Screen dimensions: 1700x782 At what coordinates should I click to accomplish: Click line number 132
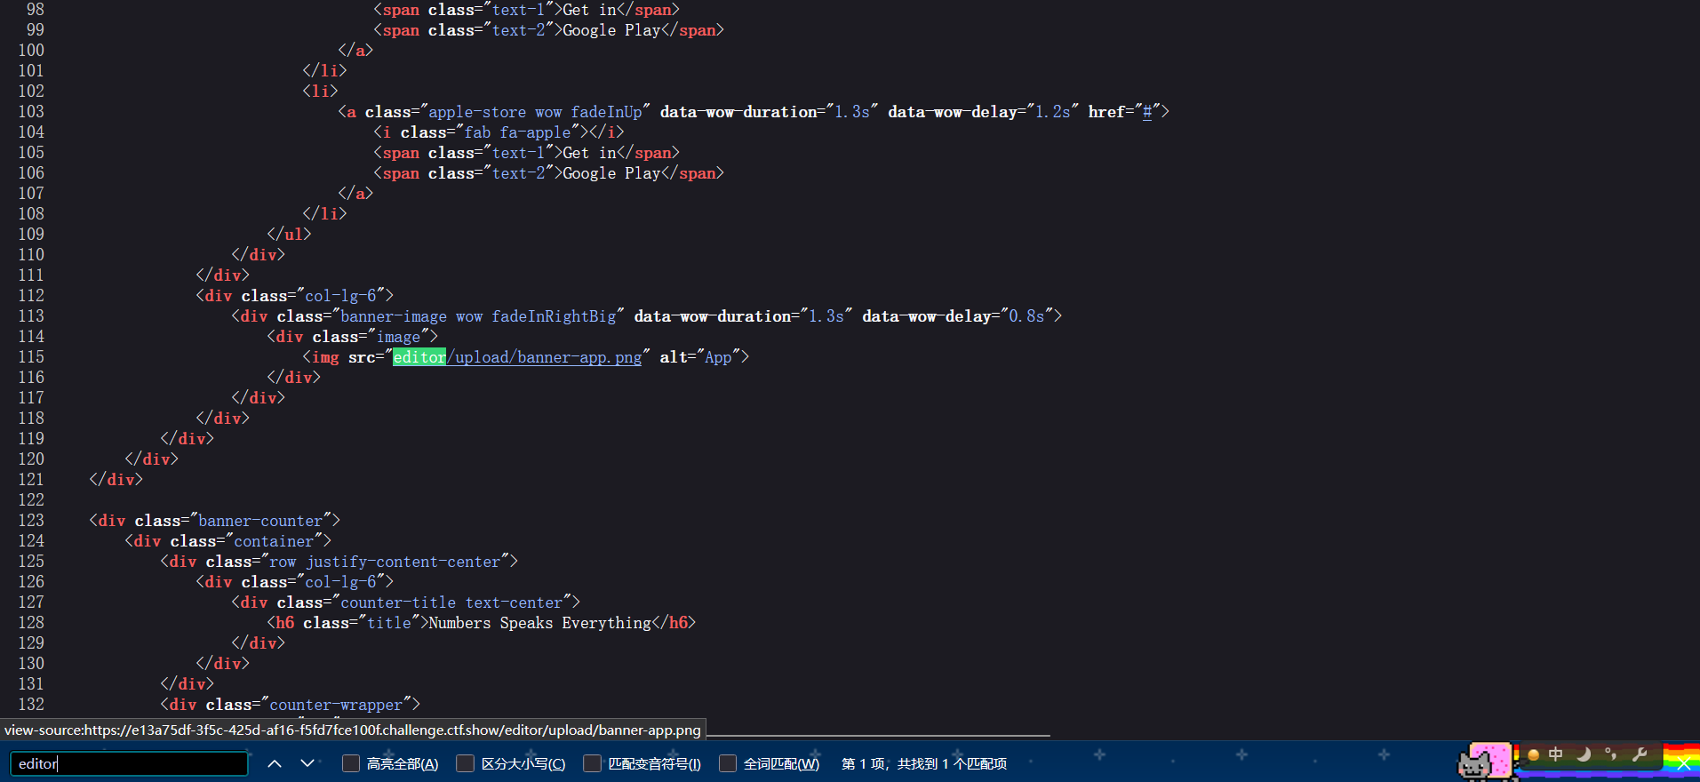coord(31,705)
